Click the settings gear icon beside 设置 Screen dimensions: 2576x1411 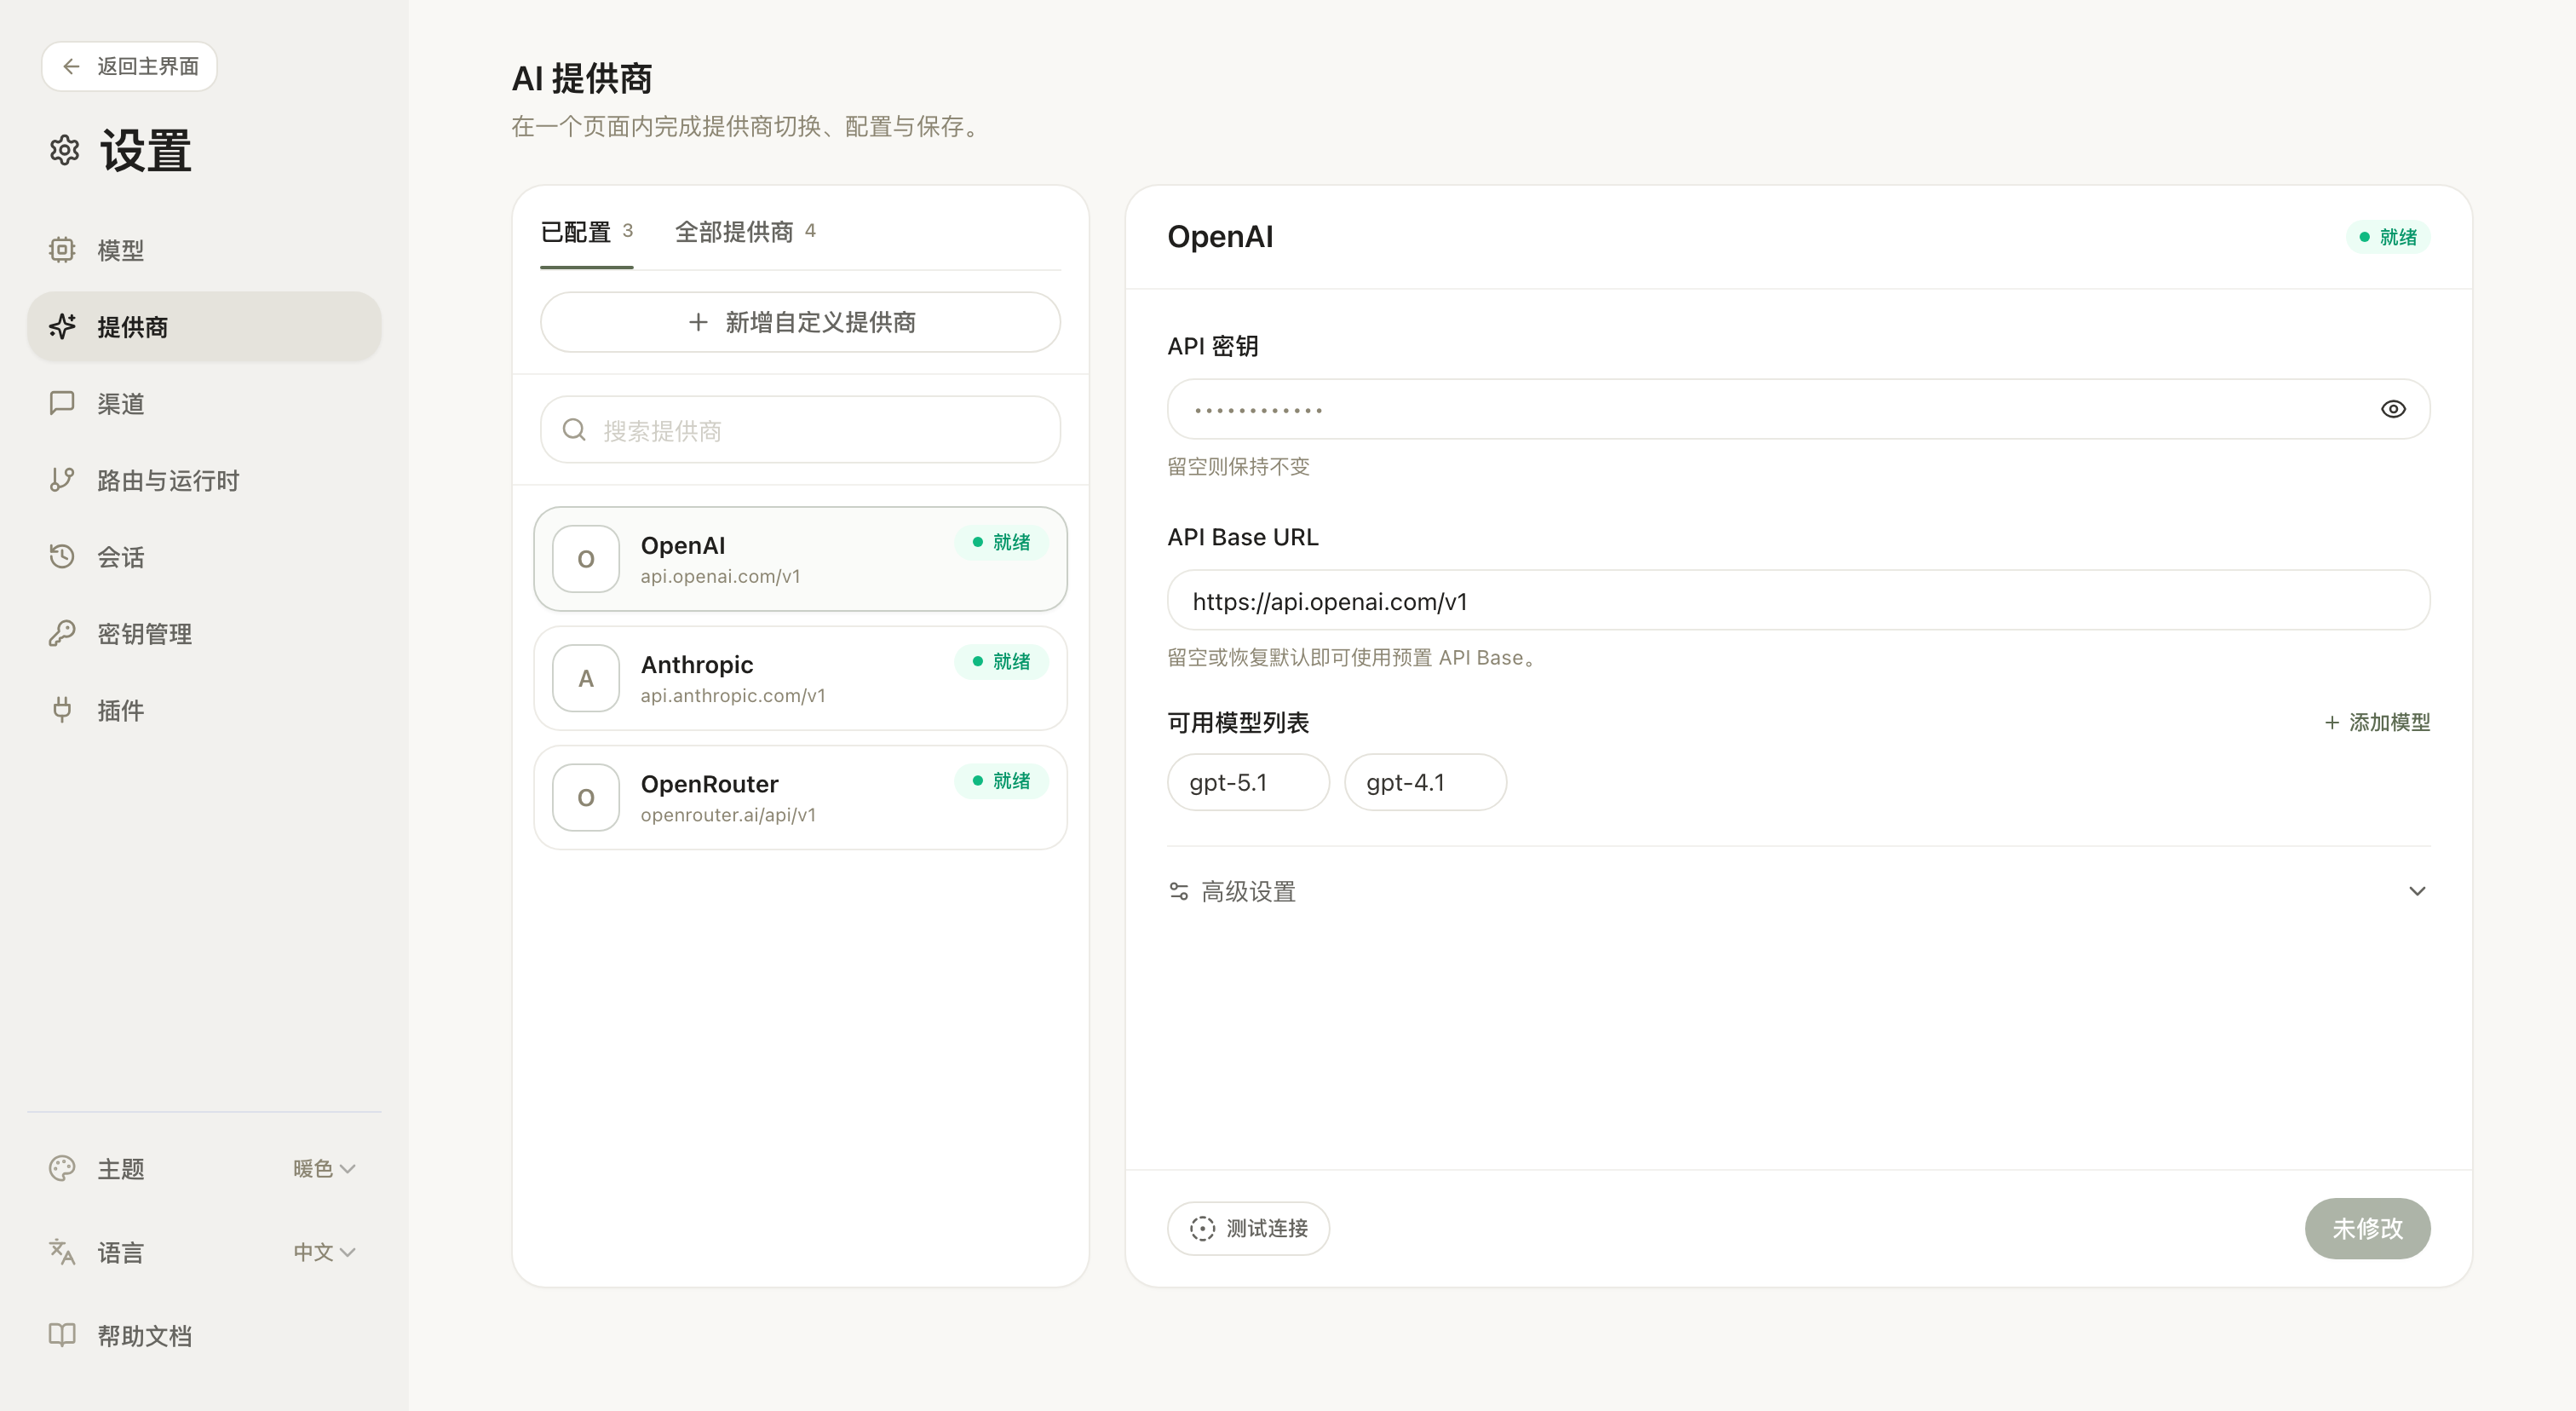(64, 151)
